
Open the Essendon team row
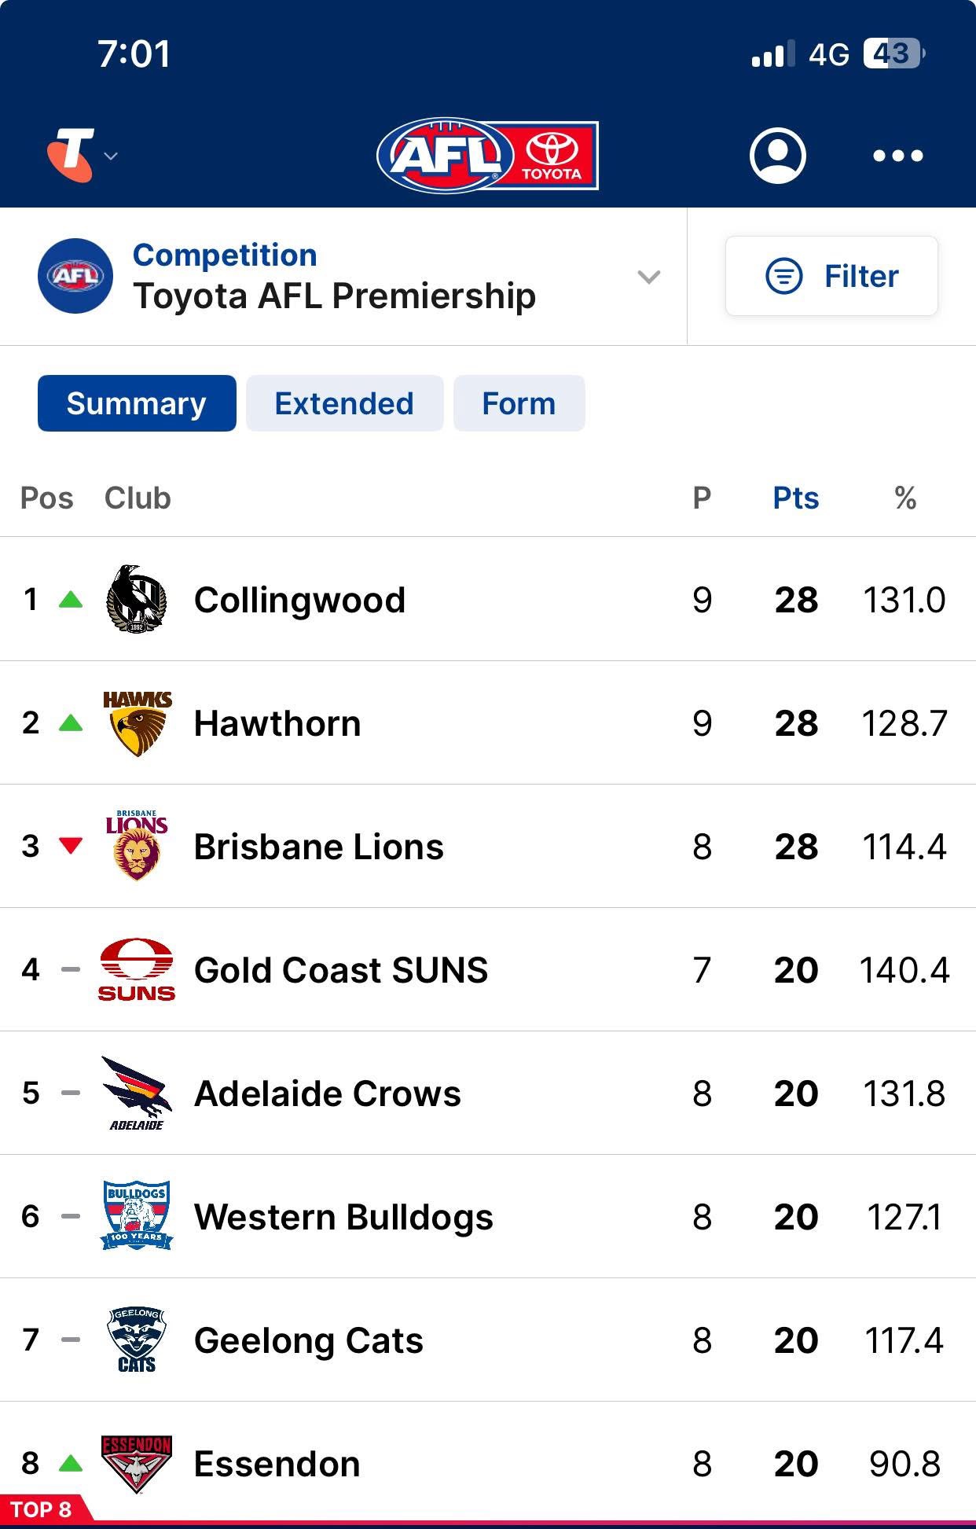488,1463
